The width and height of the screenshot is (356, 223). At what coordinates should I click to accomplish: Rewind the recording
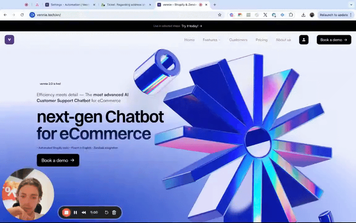[84, 212]
